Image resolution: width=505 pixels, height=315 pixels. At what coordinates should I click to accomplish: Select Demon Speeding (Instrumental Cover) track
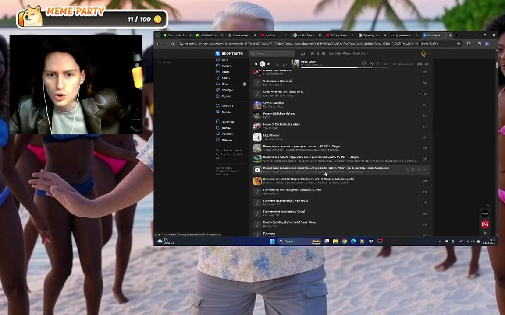tap(341, 224)
